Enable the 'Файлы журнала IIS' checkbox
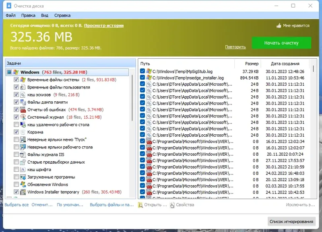322x232 pixels. pyautogui.click(x=16, y=154)
